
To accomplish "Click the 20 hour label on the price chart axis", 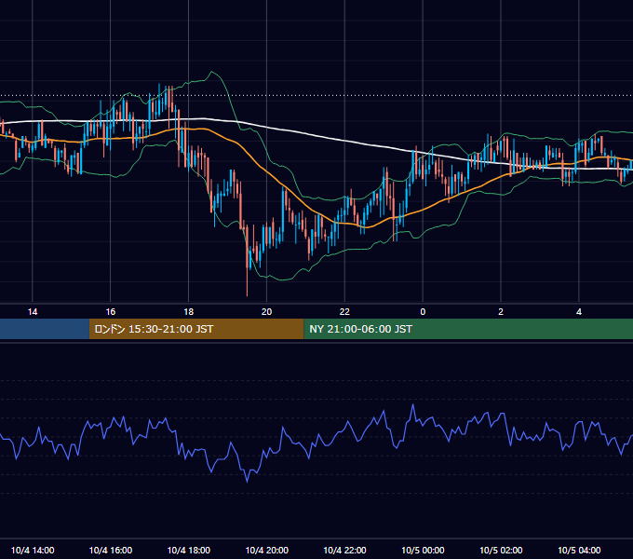I will pos(266,312).
